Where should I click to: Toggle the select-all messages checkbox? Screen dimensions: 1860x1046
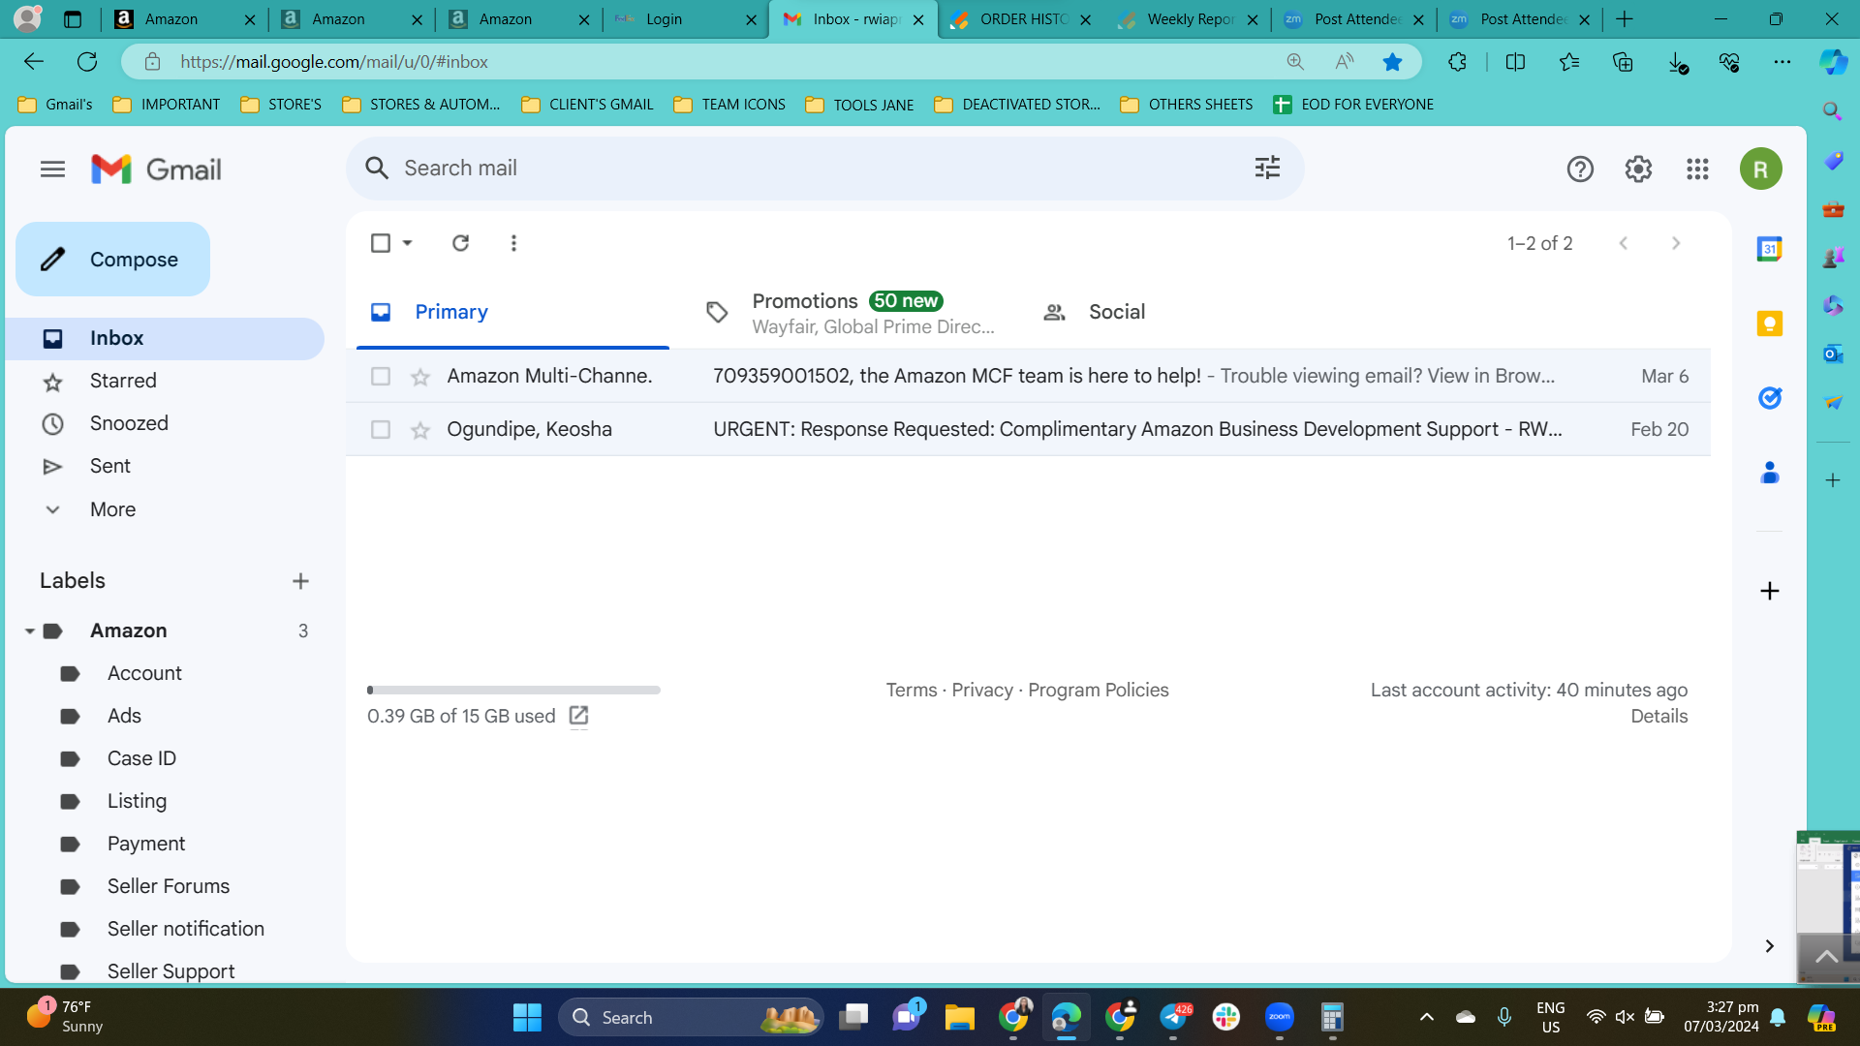click(x=381, y=243)
